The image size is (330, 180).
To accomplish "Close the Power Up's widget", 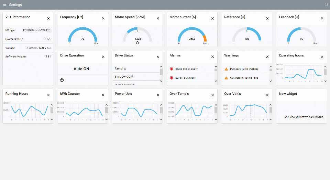I will point(158,95).
